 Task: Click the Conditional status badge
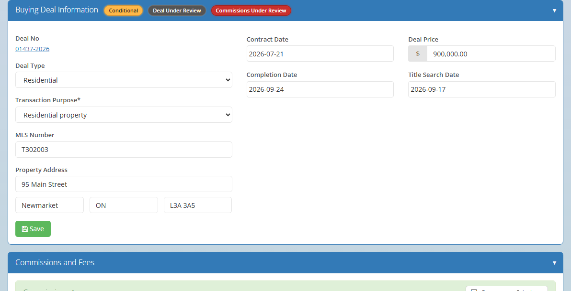[x=124, y=11]
